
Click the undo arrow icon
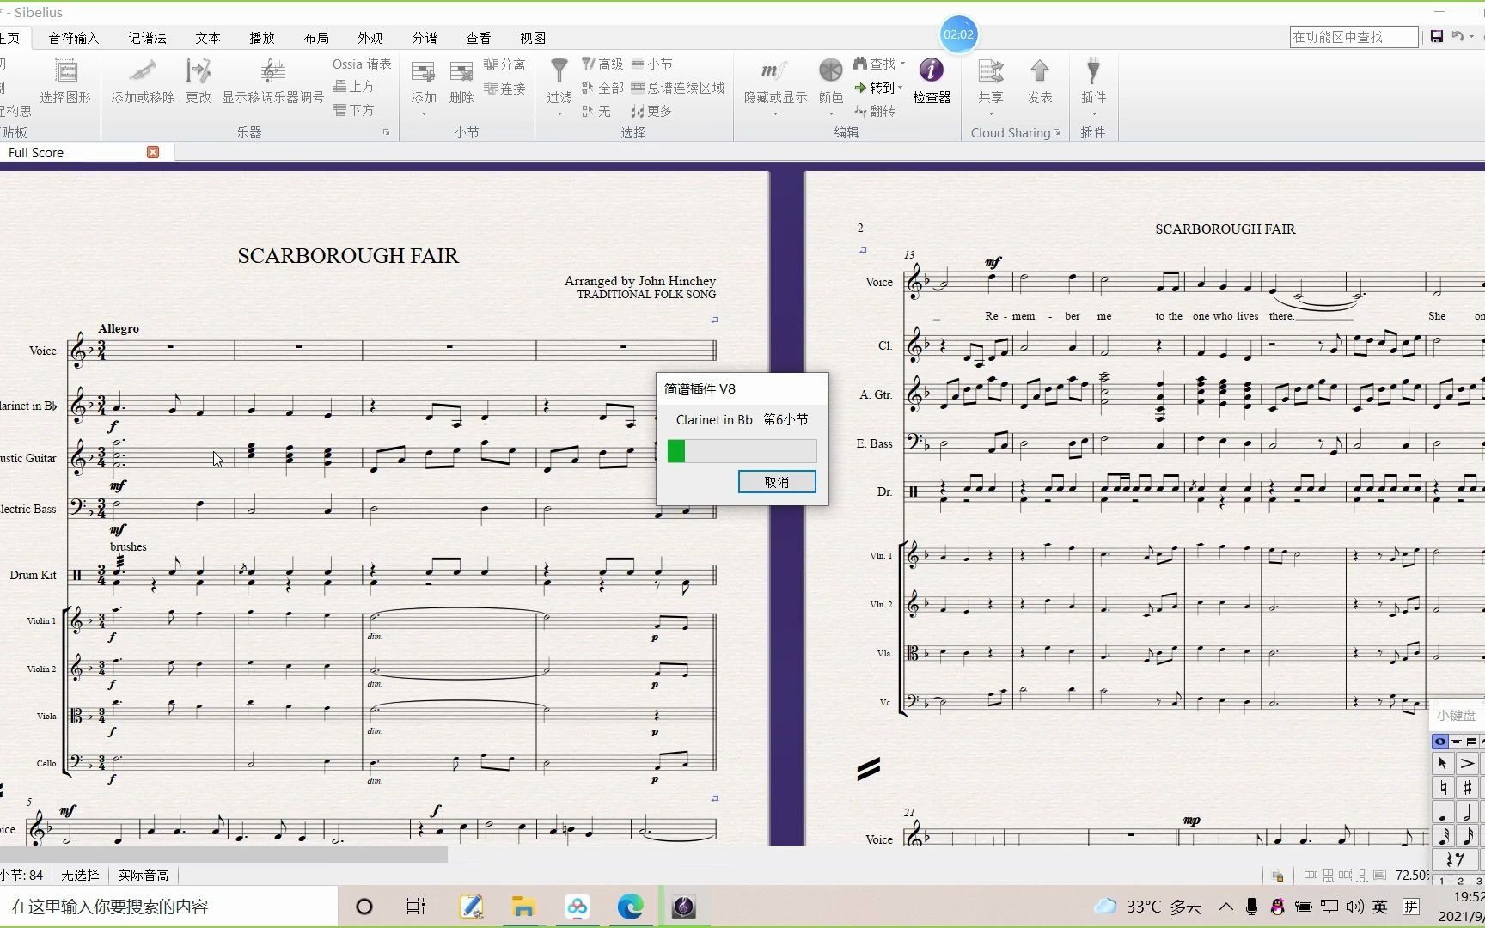(1457, 36)
